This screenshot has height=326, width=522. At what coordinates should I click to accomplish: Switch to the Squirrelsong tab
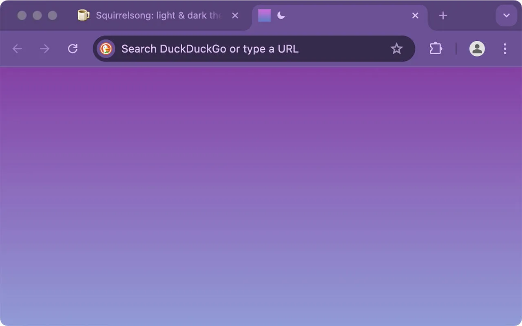click(x=159, y=15)
